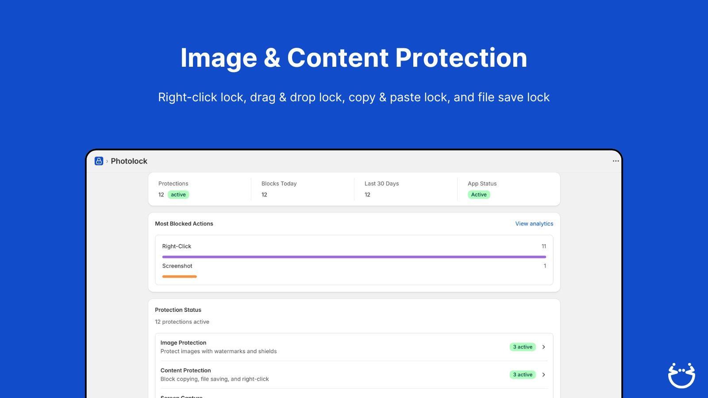Image resolution: width=708 pixels, height=398 pixels.
Task: Expand the Content Protection row chevron
Action: (543, 375)
